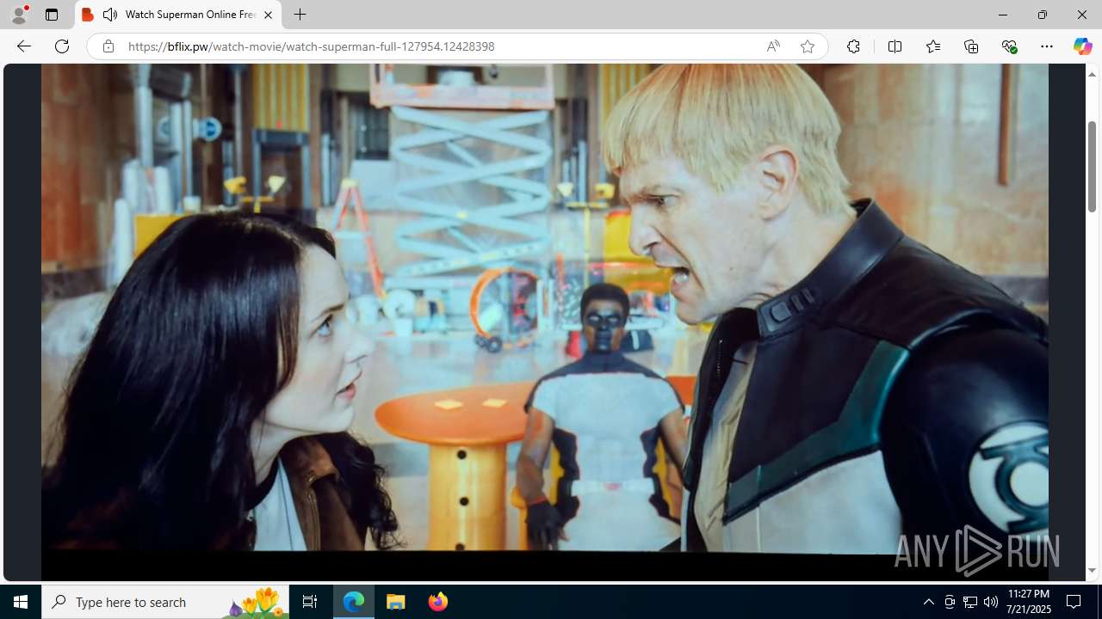Open File Explorer from taskbar
The width and height of the screenshot is (1102, 619).
[396, 602]
